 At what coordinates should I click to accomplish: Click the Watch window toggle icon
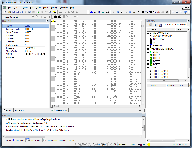[x=173, y=12]
